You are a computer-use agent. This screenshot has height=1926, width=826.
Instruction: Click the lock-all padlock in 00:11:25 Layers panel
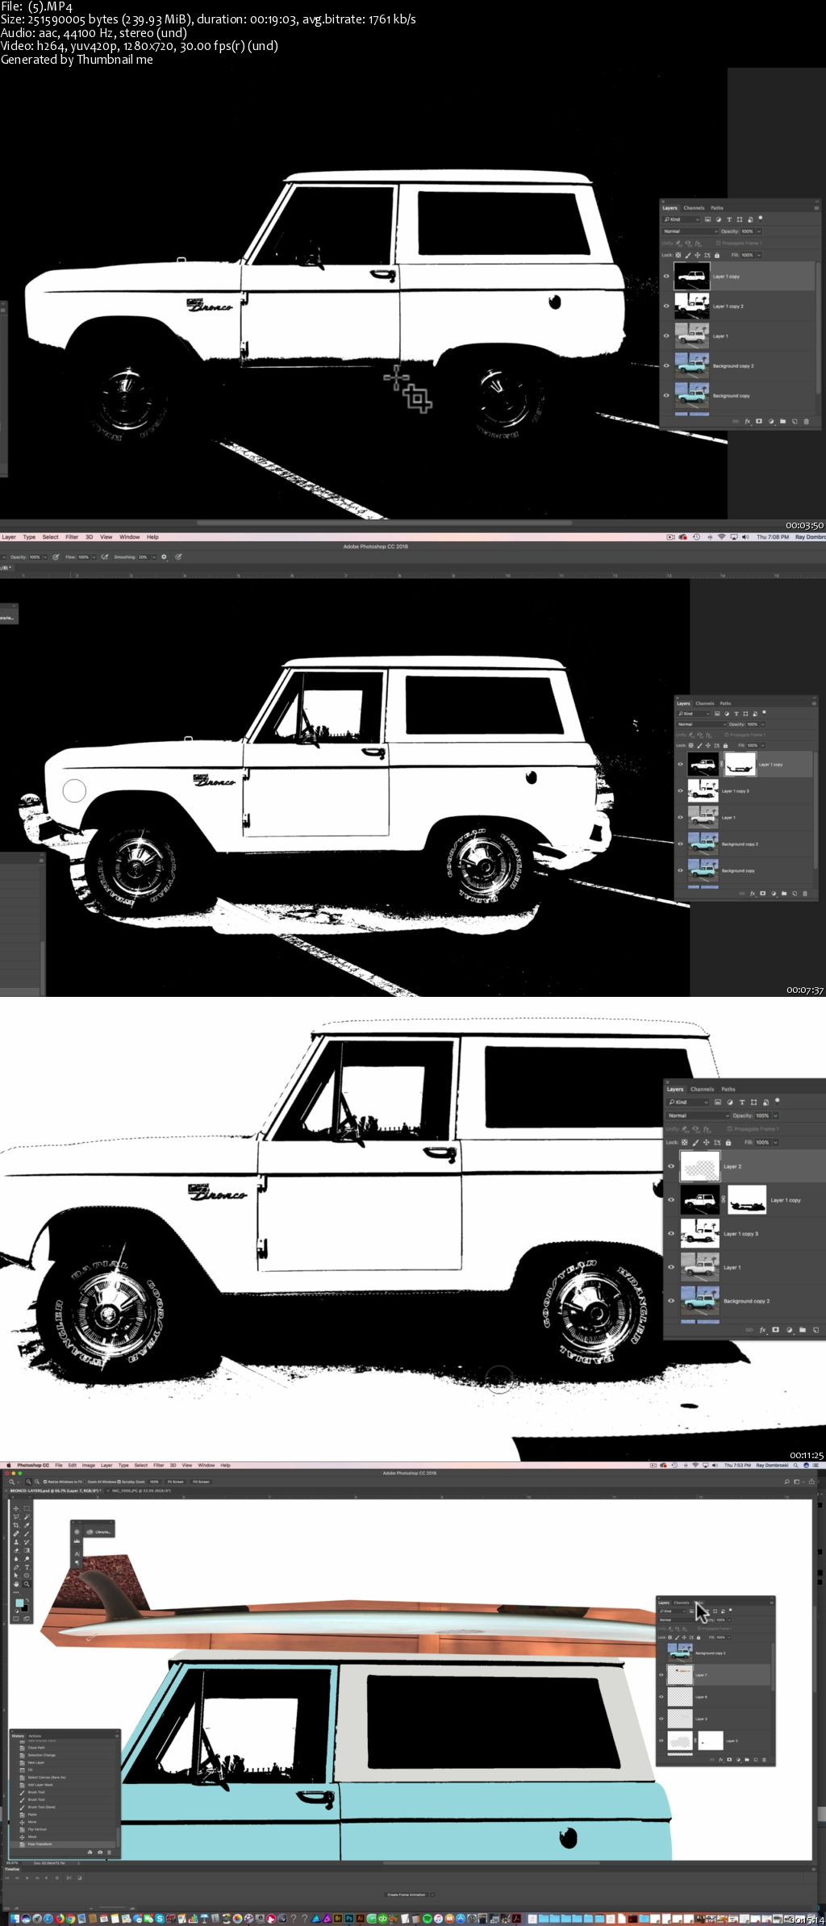click(x=728, y=1142)
